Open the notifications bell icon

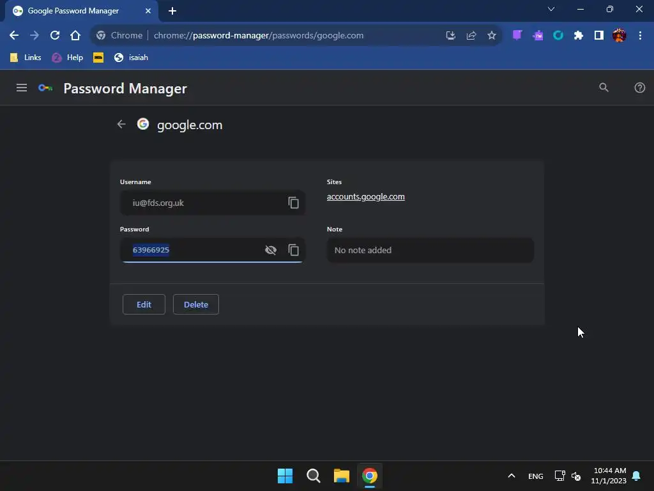(x=637, y=476)
